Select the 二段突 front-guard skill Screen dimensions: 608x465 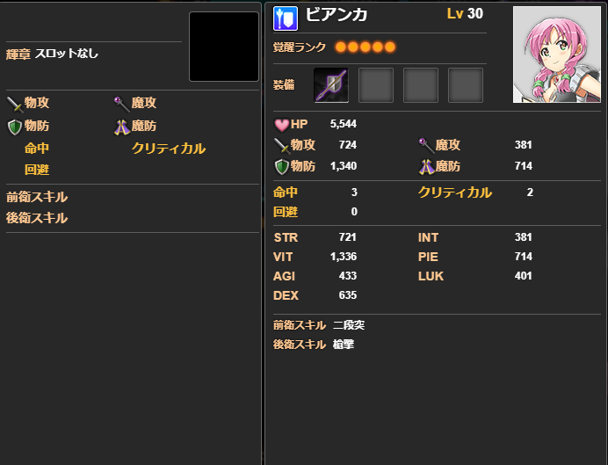349,325
